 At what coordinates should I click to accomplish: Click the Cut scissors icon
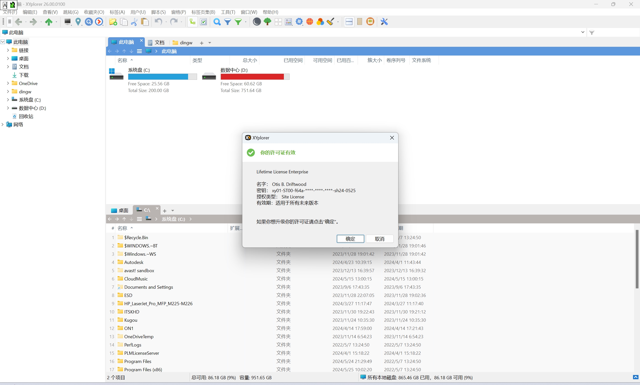(x=134, y=22)
